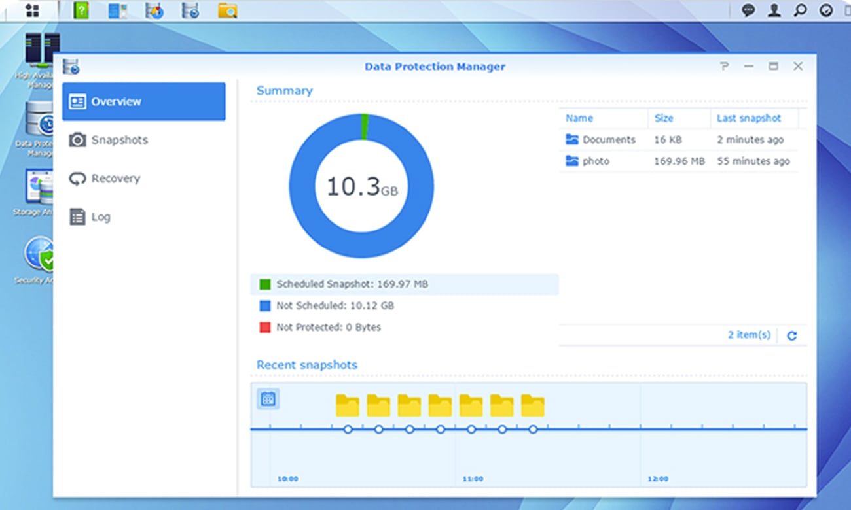The image size is (851, 510).
Task: Click the blue Not Scheduled swatch
Action: tap(264, 305)
